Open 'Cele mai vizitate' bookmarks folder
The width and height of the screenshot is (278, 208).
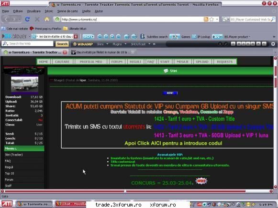pyautogui.click(x=14, y=29)
